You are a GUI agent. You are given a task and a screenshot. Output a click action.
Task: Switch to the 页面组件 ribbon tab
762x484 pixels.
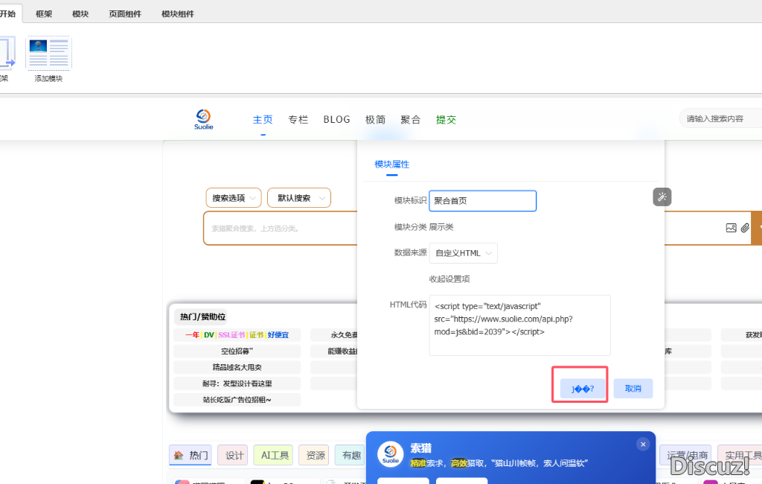point(126,13)
